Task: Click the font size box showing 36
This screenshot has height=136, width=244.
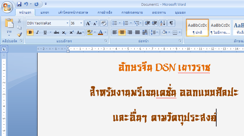Action: tap(75, 23)
